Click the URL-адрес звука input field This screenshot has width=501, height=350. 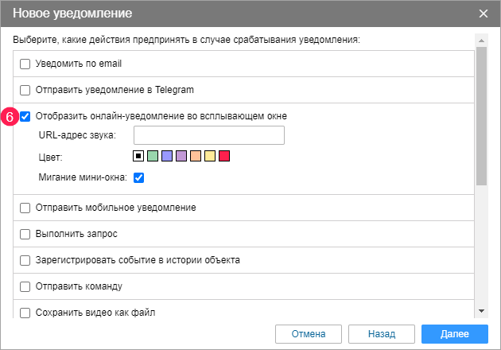[209, 135]
